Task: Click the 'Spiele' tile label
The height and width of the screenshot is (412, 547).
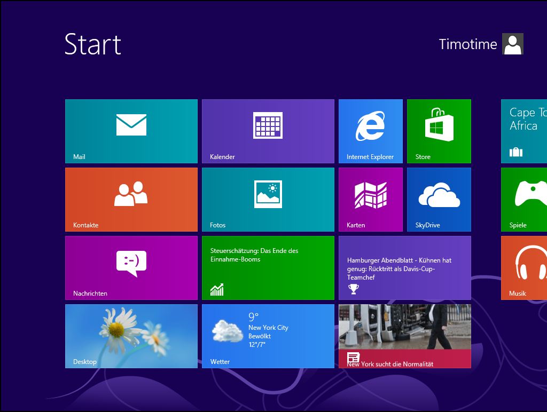Action: (x=518, y=225)
